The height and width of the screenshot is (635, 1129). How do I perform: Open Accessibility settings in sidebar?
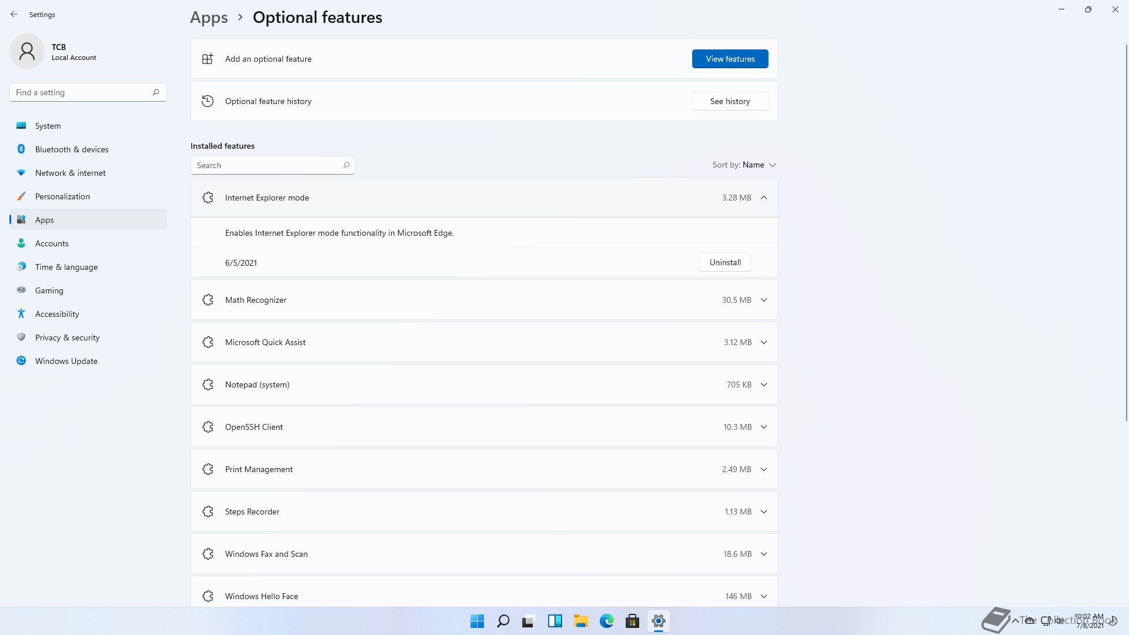(x=88, y=314)
